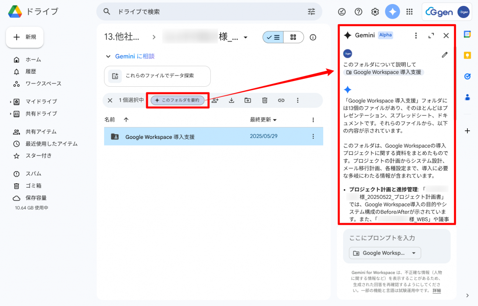
Task: Click これらのファイルでデータ探索 suggestion
Action: [x=157, y=76]
